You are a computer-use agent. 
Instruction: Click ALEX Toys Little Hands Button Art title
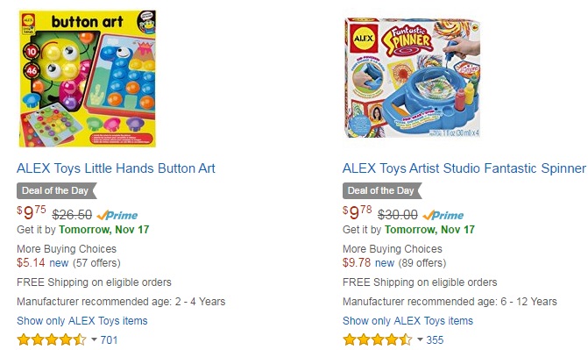116,168
